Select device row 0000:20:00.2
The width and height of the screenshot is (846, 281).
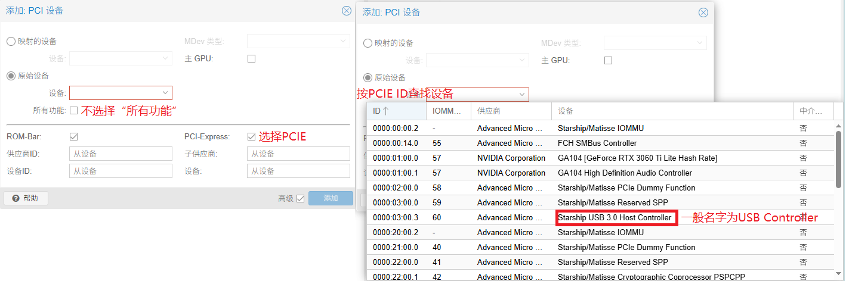(600, 232)
